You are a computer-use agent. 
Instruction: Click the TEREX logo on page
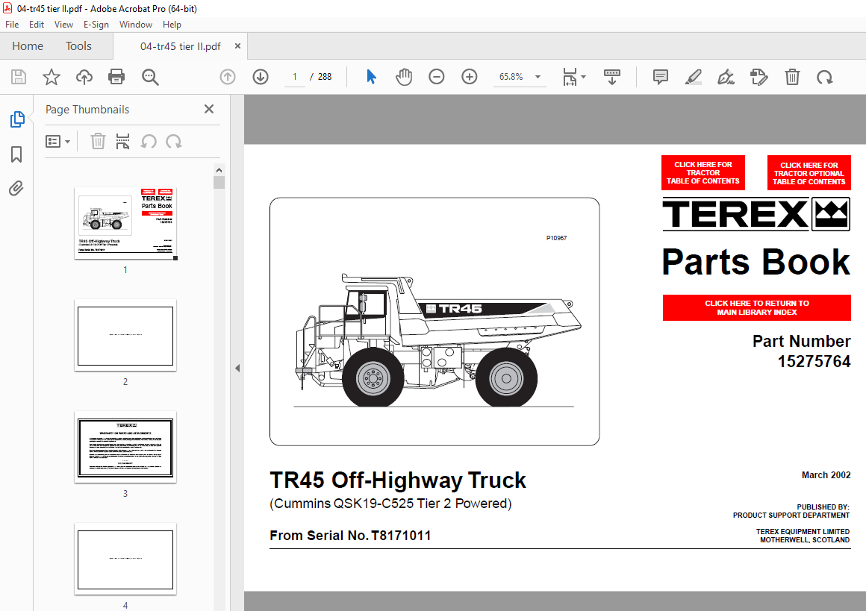point(756,214)
